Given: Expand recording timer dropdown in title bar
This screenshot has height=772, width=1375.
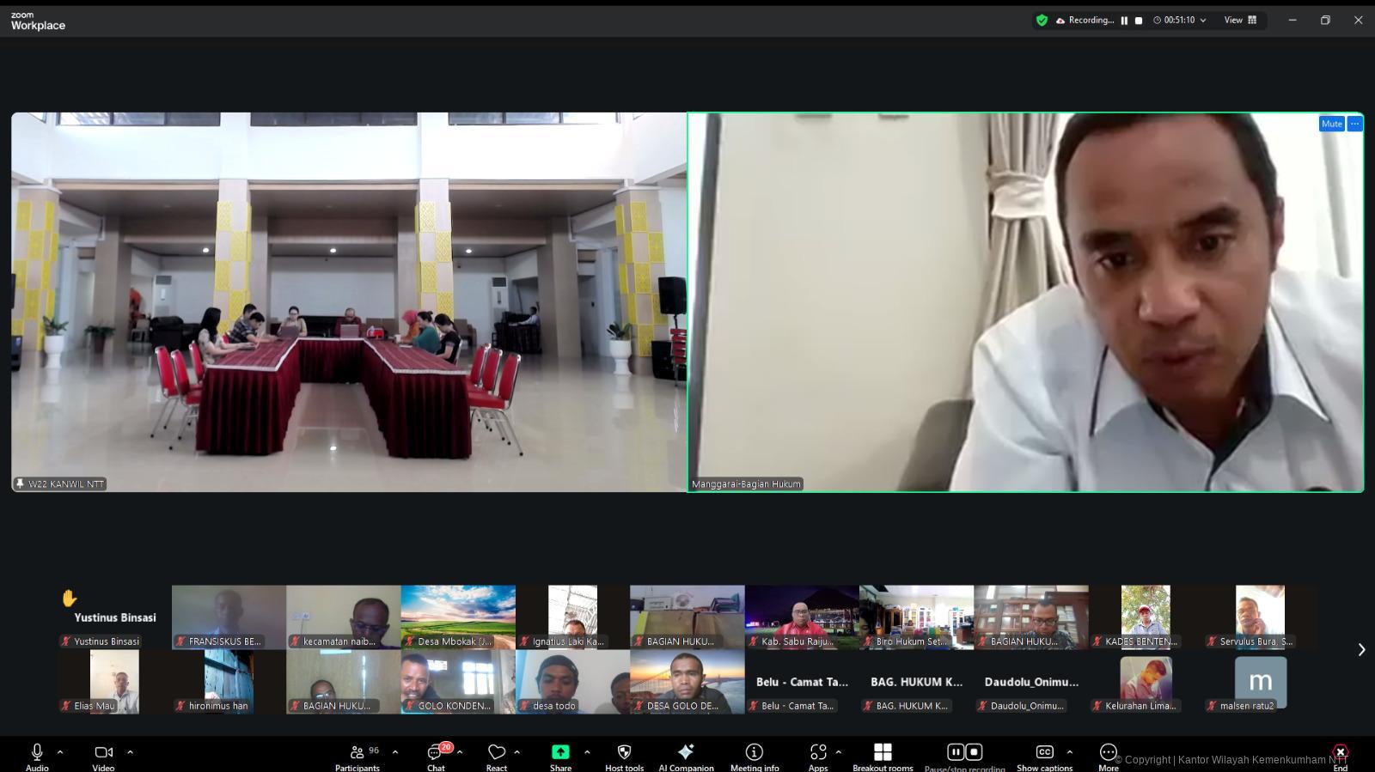Looking at the screenshot, I should pos(1203,21).
